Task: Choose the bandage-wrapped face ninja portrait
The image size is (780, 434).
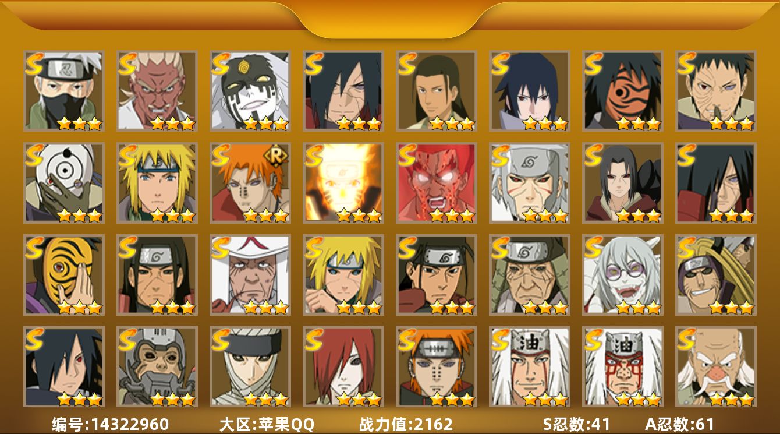Action: point(250,366)
